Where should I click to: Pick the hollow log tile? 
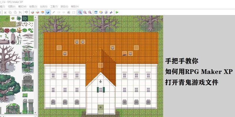[13, 39]
